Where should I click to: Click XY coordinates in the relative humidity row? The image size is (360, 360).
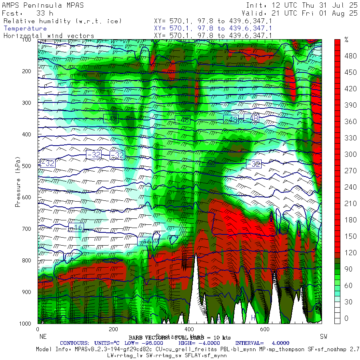coord(213,21)
